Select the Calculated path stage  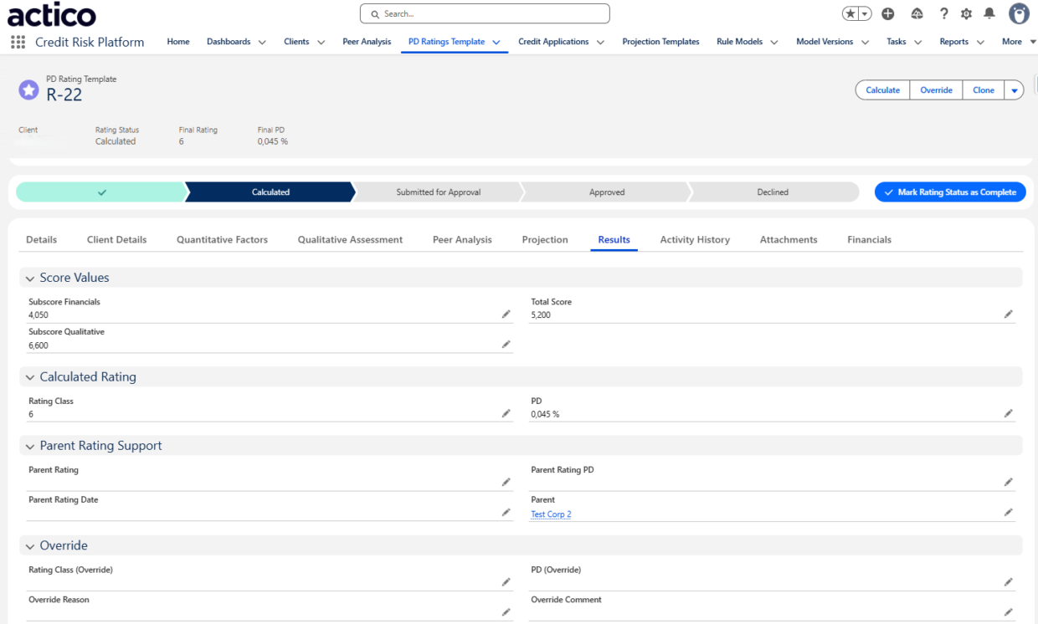coord(270,192)
